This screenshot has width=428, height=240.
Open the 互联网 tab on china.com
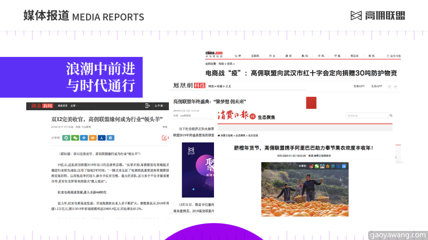255,56
